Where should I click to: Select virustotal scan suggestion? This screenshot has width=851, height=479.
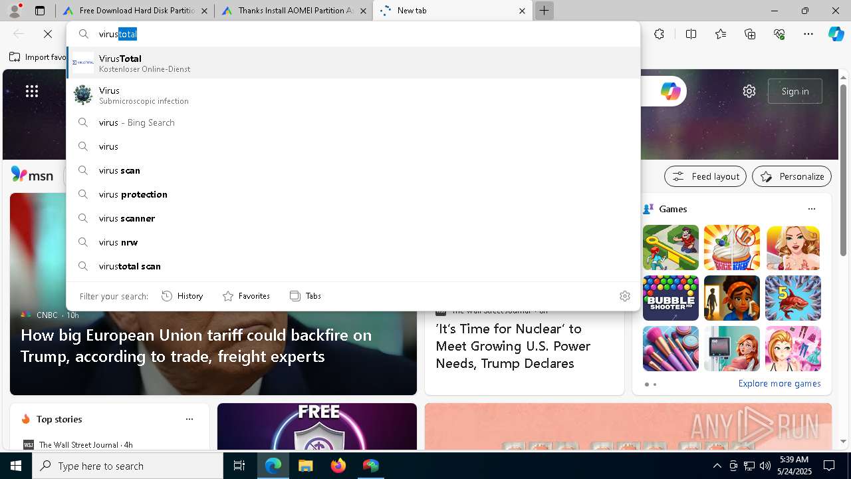(x=354, y=266)
